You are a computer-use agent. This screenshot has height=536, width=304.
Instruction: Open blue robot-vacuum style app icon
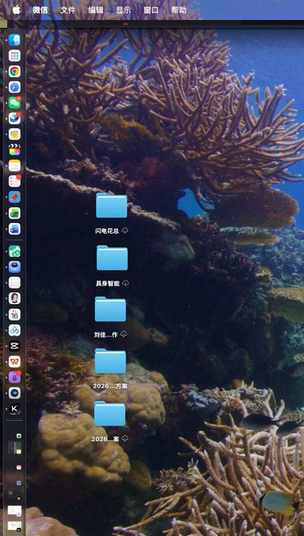pos(14,267)
